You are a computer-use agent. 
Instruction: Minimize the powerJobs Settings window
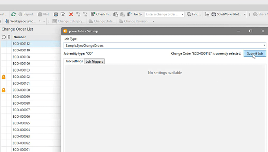(x=239, y=31)
